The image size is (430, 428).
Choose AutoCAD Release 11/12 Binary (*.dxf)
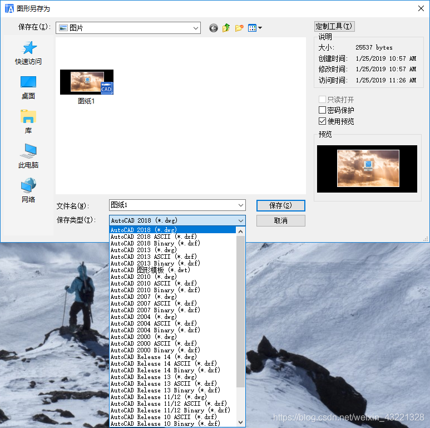(173, 410)
